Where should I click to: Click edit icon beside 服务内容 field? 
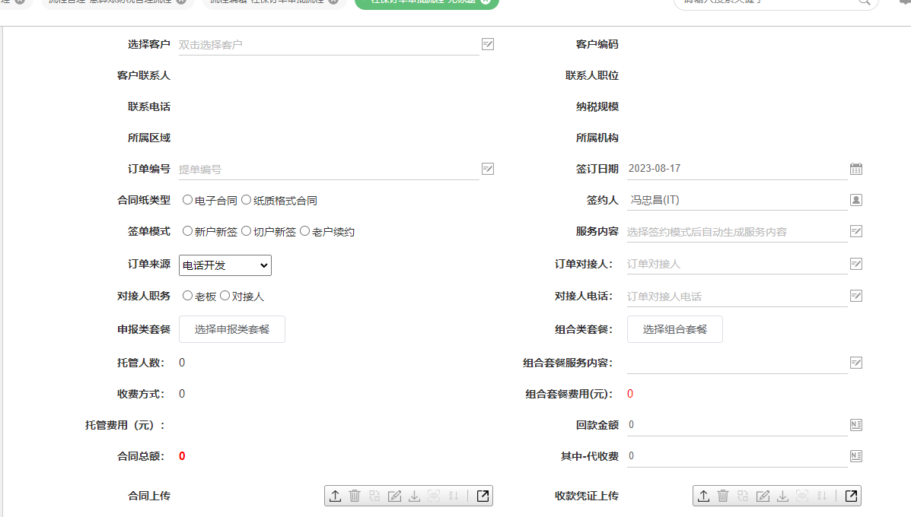(855, 232)
